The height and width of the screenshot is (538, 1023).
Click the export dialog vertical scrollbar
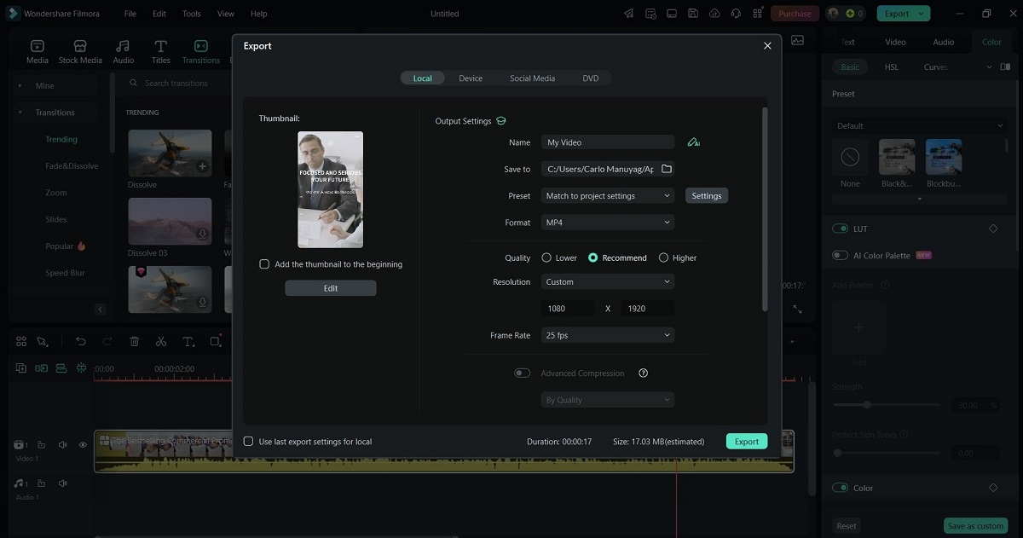(x=765, y=209)
